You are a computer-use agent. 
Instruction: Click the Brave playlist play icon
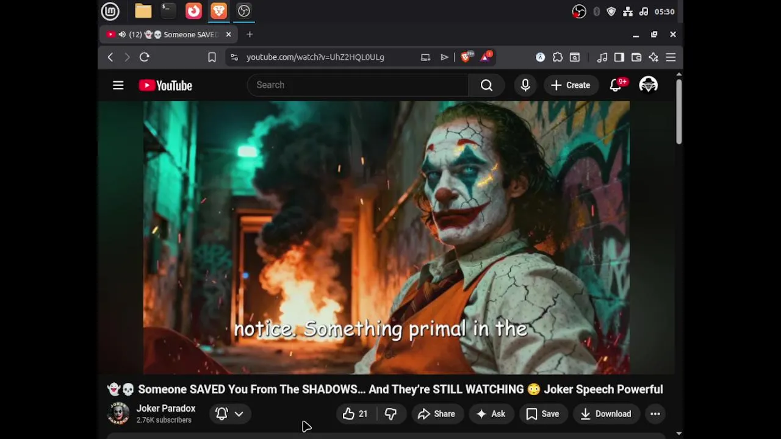tap(444, 57)
